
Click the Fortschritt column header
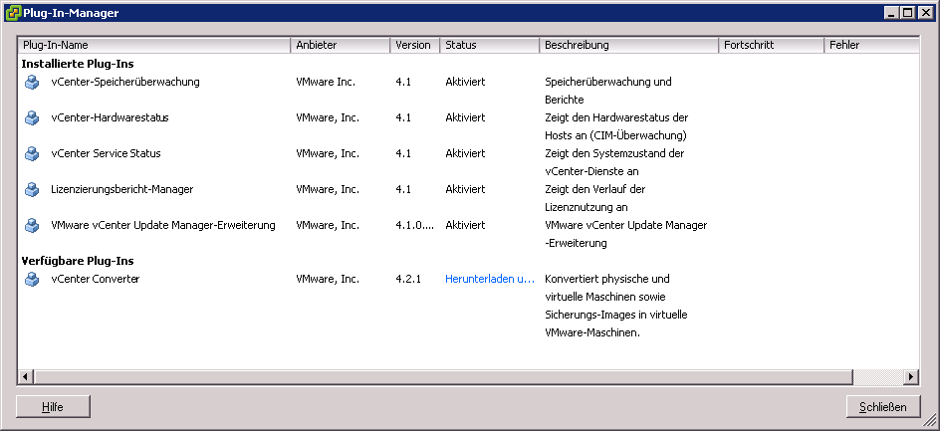point(770,46)
